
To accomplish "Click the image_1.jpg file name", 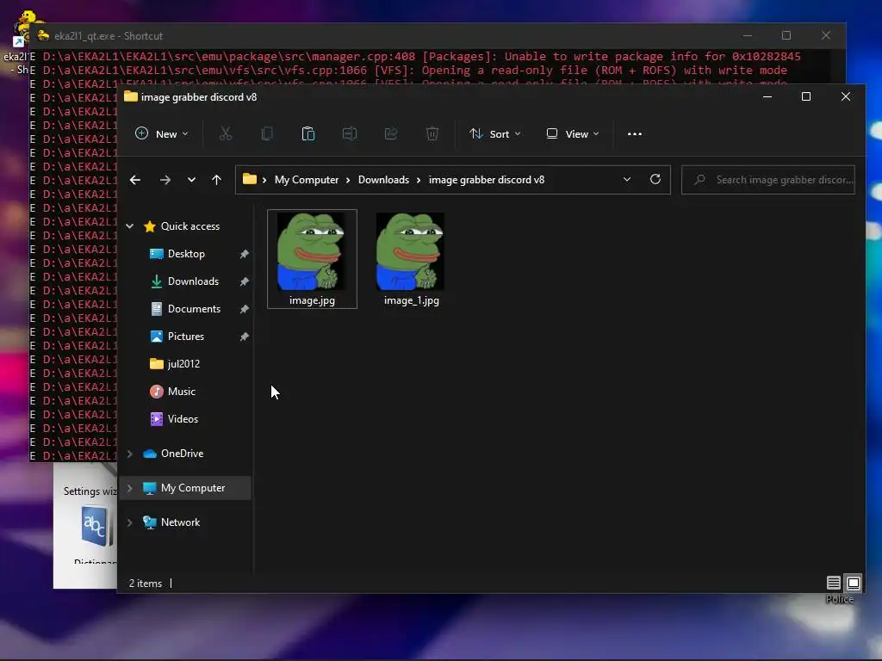I will point(412,300).
